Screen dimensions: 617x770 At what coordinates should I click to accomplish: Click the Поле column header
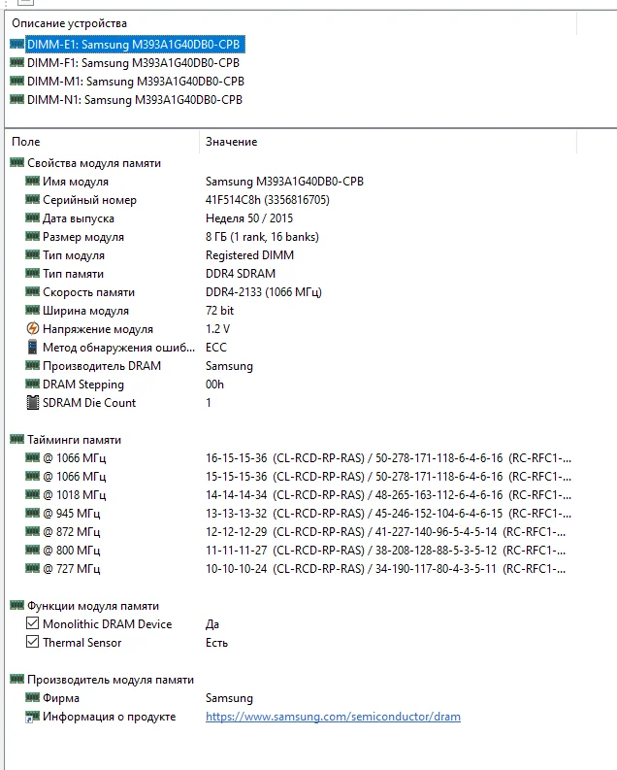click(26, 142)
